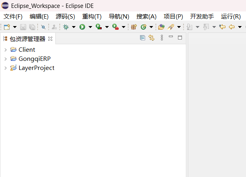This screenshot has width=246, height=177.
Task: Expand the GongqiERP project
Action: point(6,59)
